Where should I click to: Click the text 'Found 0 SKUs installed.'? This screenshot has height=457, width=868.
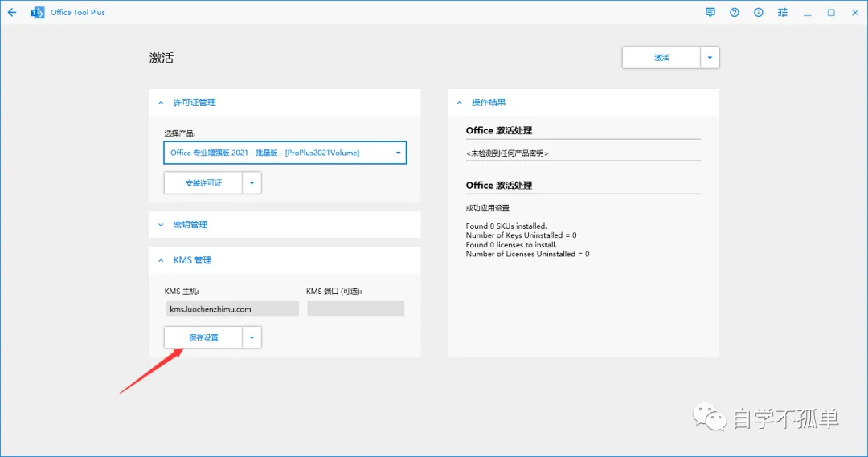tap(506, 226)
